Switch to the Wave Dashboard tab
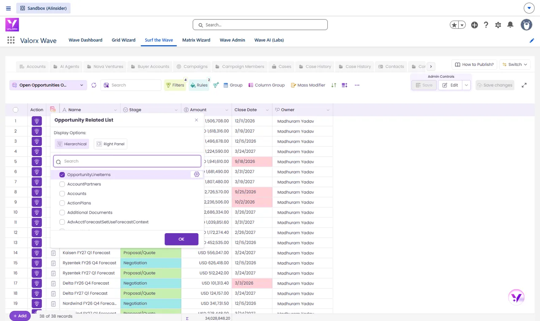Viewport: 540px width, 321px height. (86, 40)
